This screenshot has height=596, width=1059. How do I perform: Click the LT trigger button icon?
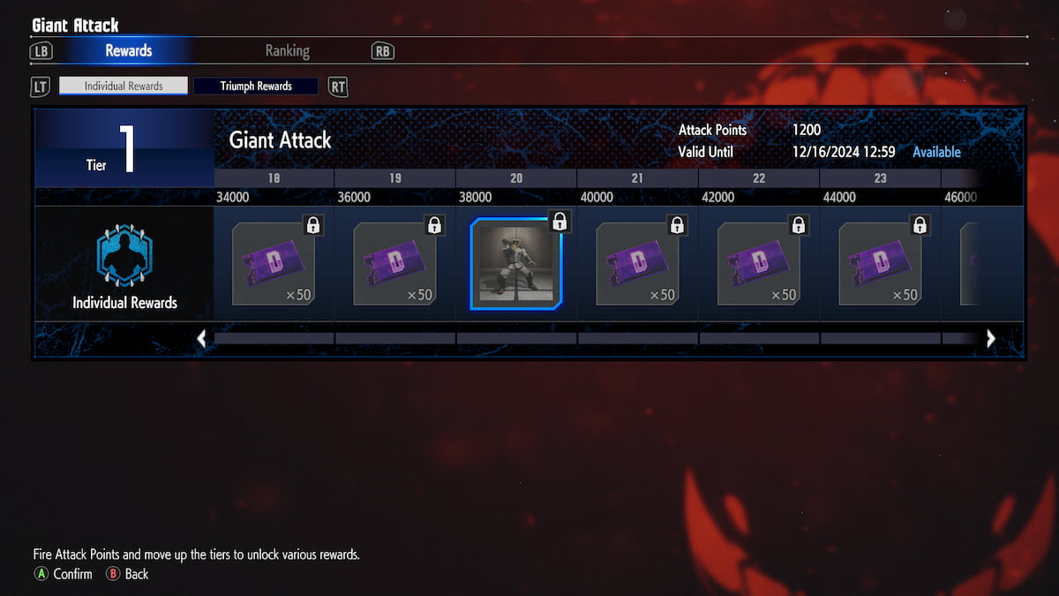point(41,87)
